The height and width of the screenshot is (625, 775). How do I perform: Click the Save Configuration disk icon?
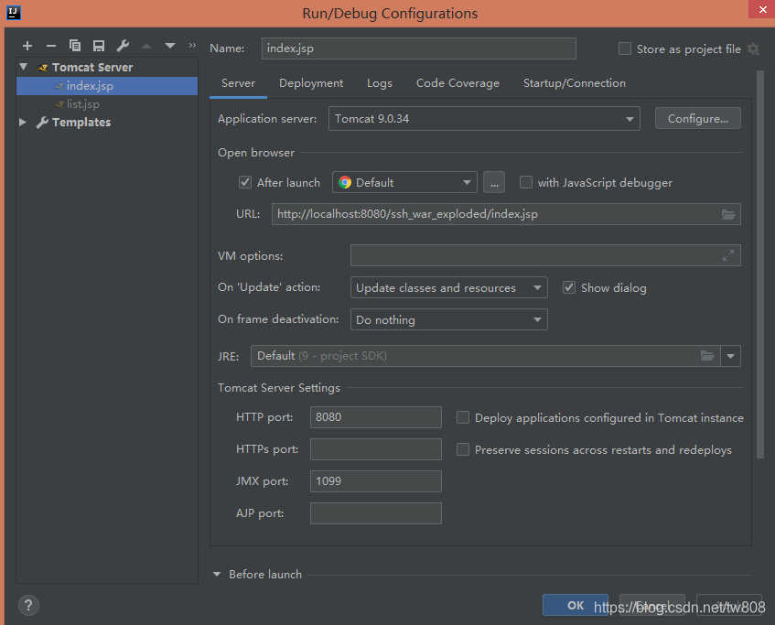click(98, 46)
